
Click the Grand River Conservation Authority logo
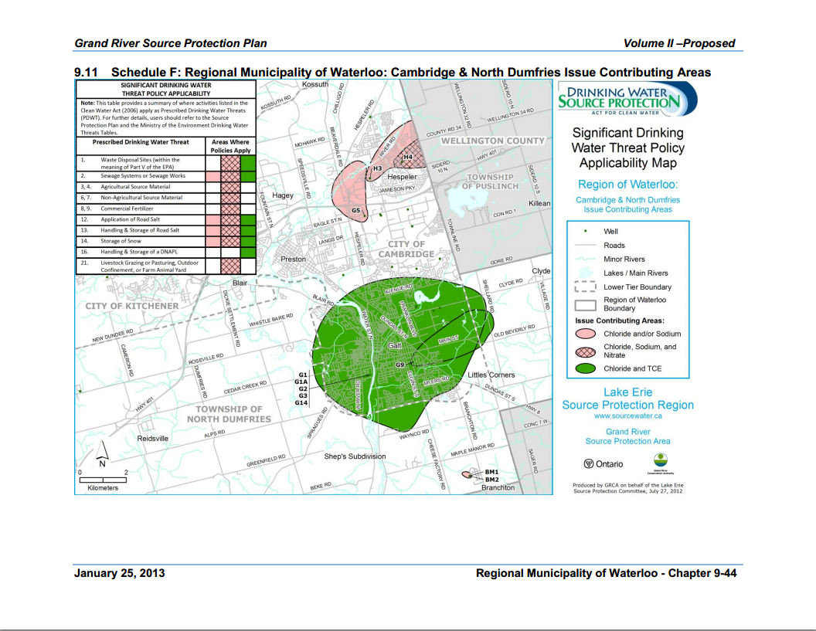click(x=661, y=464)
